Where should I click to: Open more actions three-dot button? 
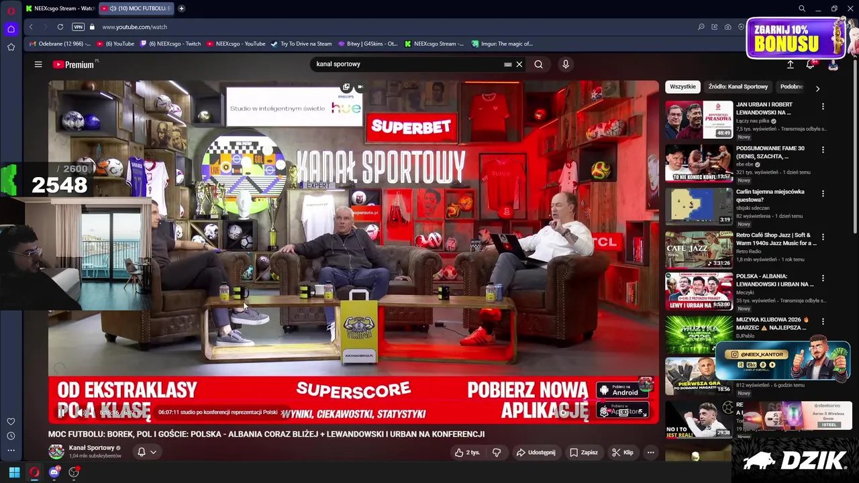click(x=650, y=453)
